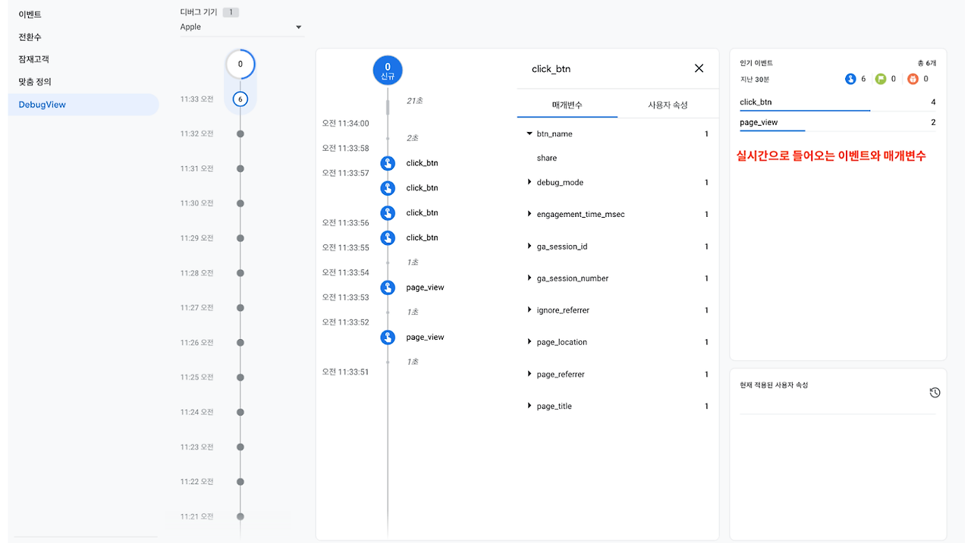Click the share parameter value
This screenshot has width=971, height=543.
(x=547, y=158)
